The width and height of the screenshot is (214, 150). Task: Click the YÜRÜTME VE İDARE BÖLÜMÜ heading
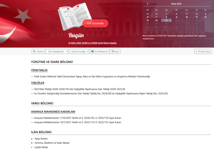(52, 62)
